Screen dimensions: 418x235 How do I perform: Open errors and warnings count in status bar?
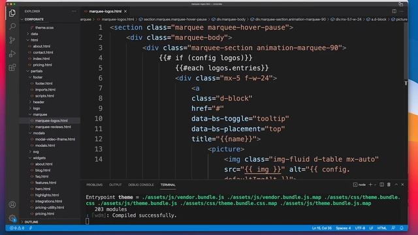[x=17, y=228]
